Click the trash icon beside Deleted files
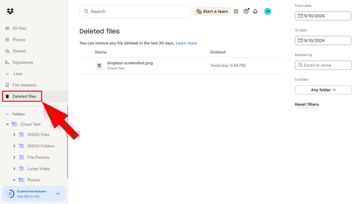 pyautogui.click(x=7, y=96)
